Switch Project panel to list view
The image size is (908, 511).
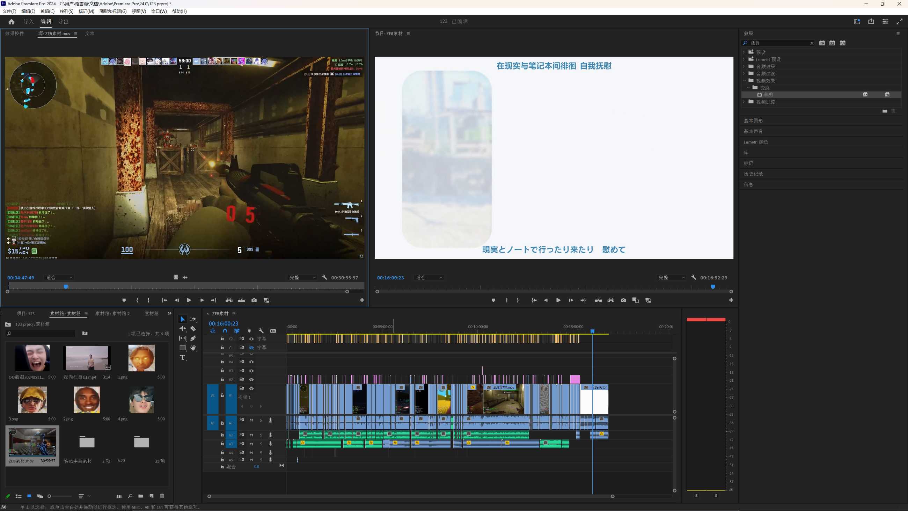(x=18, y=496)
